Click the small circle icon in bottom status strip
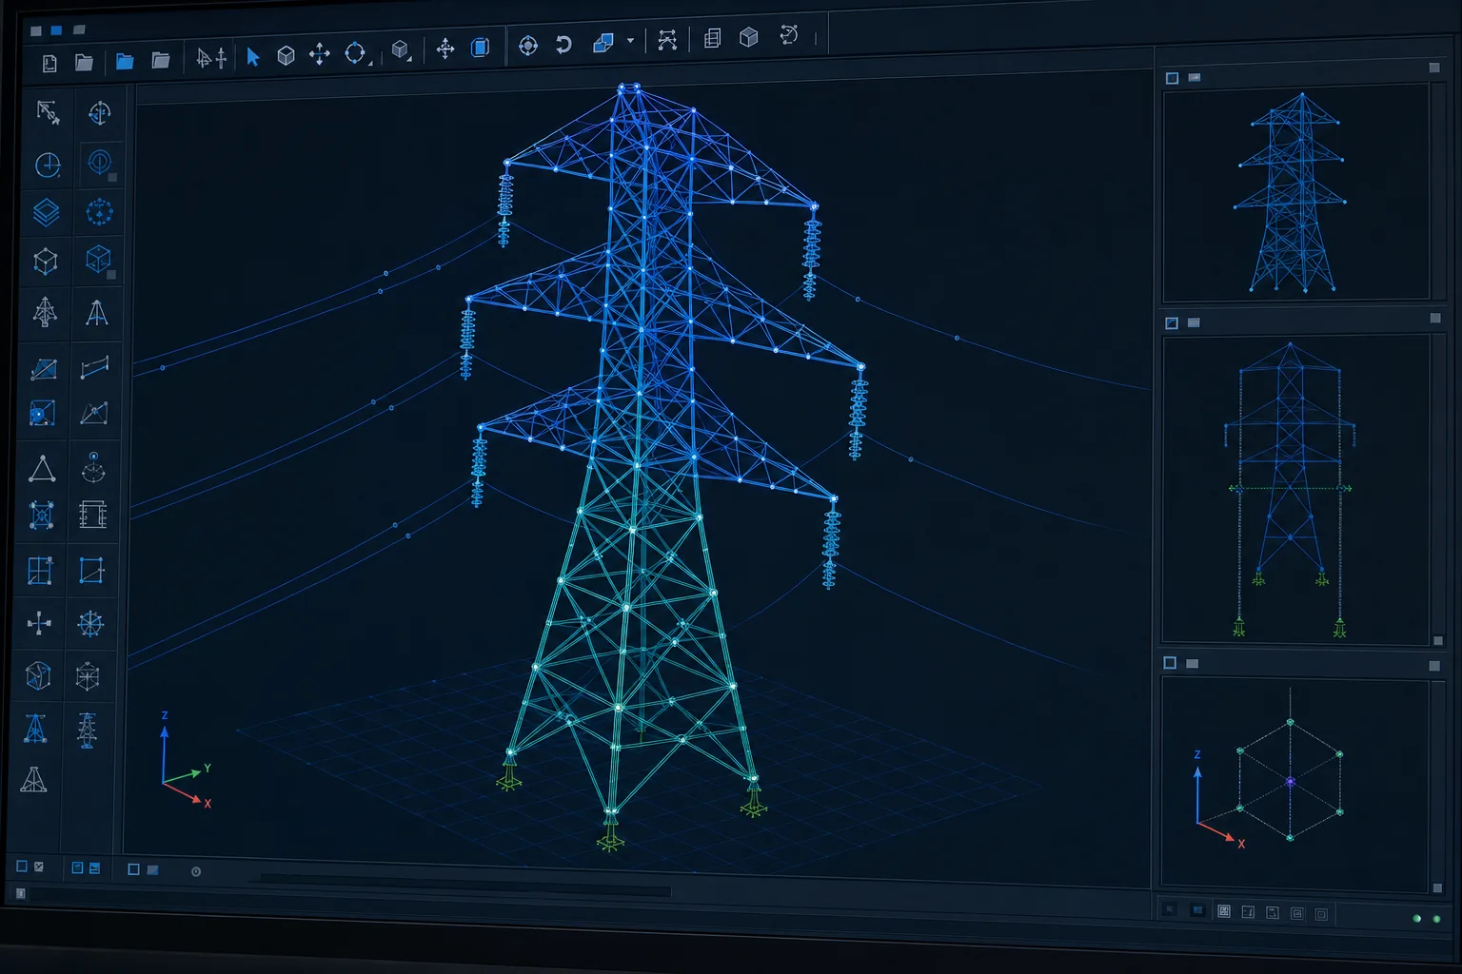Image resolution: width=1462 pixels, height=974 pixels. click(196, 871)
